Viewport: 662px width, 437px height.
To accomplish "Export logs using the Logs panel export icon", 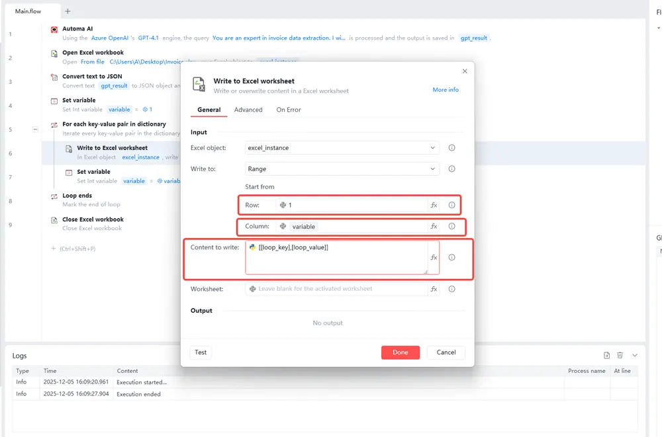I will pyautogui.click(x=606, y=355).
